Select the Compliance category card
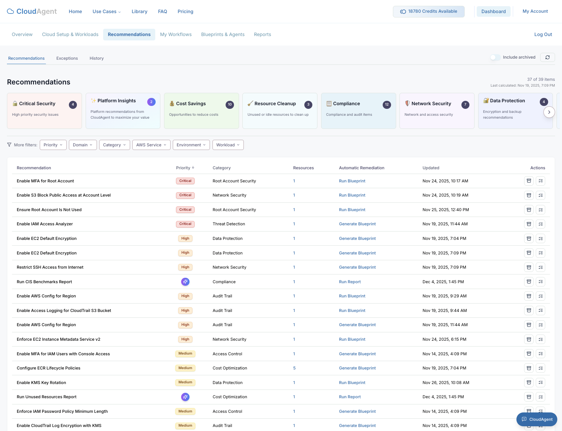 pyautogui.click(x=358, y=111)
